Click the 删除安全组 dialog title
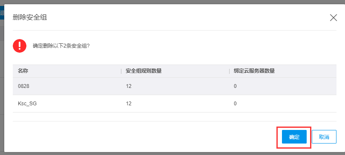The height and width of the screenshot is (155, 345). click(x=30, y=17)
